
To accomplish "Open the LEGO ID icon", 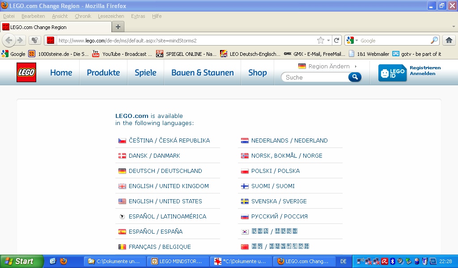I will [392, 73].
